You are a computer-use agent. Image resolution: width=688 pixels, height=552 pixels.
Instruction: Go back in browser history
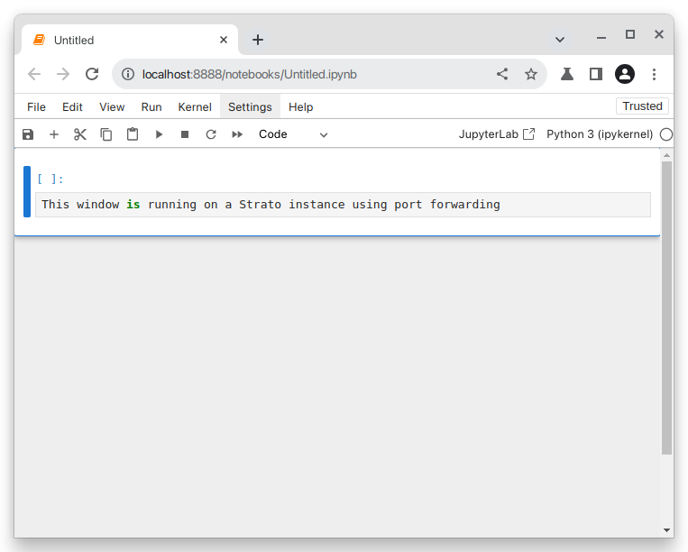34,74
